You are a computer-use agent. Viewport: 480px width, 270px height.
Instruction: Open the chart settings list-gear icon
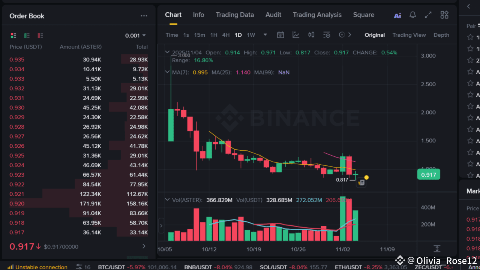click(327, 35)
